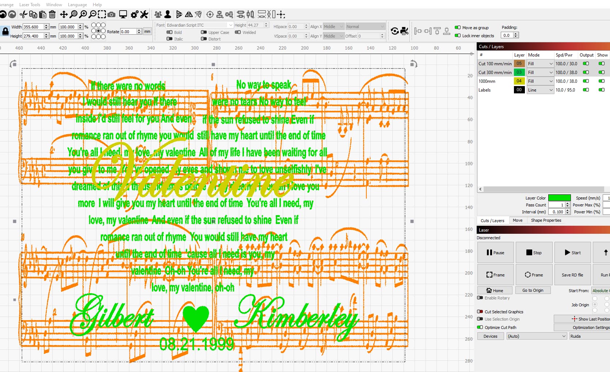Open the (Auto) port dropdown
This screenshot has width=610, height=372.
click(536, 336)
